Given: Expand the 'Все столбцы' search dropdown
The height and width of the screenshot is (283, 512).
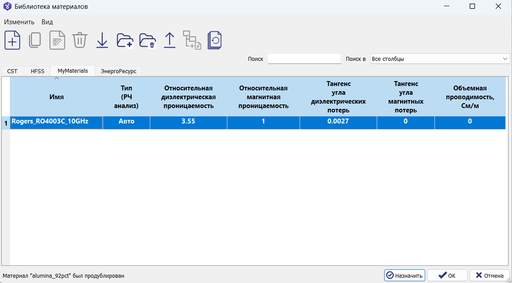Looking at the screenshot, I should tap(440, 59).
